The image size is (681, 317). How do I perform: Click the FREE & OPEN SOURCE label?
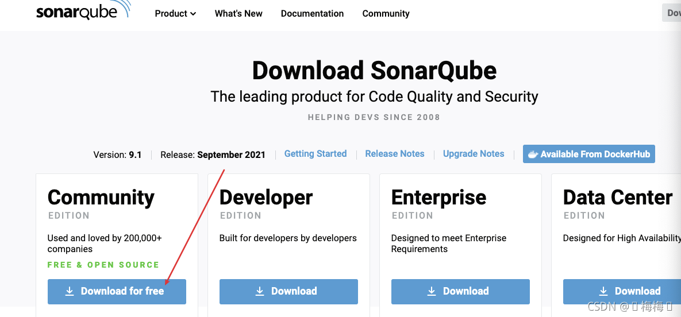click(103, 265)
